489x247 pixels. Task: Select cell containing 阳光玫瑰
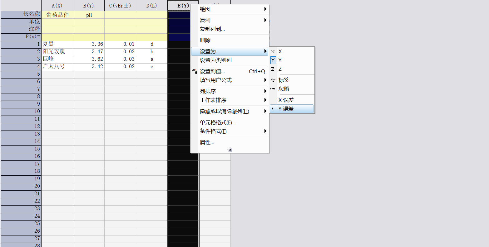click(54, 52)
